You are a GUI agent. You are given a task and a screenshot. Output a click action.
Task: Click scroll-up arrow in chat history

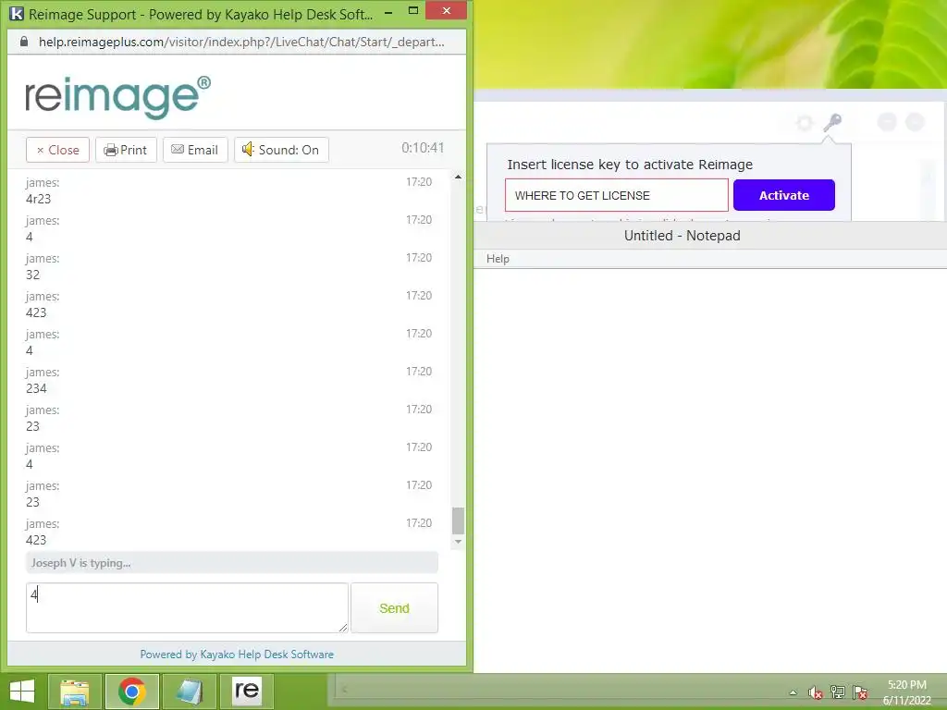click(x=458, y=177)
